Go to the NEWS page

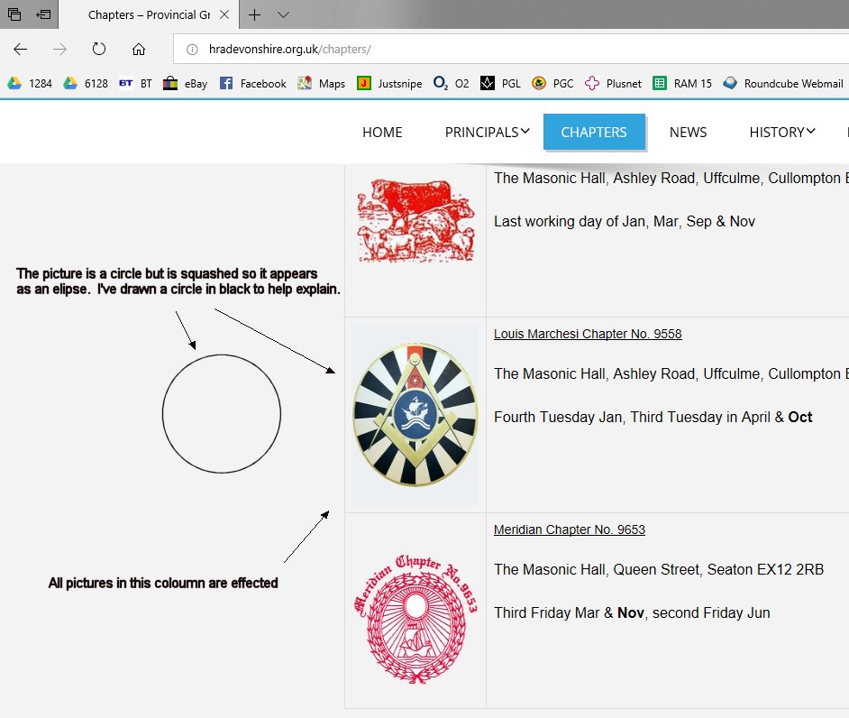point(688,132)
